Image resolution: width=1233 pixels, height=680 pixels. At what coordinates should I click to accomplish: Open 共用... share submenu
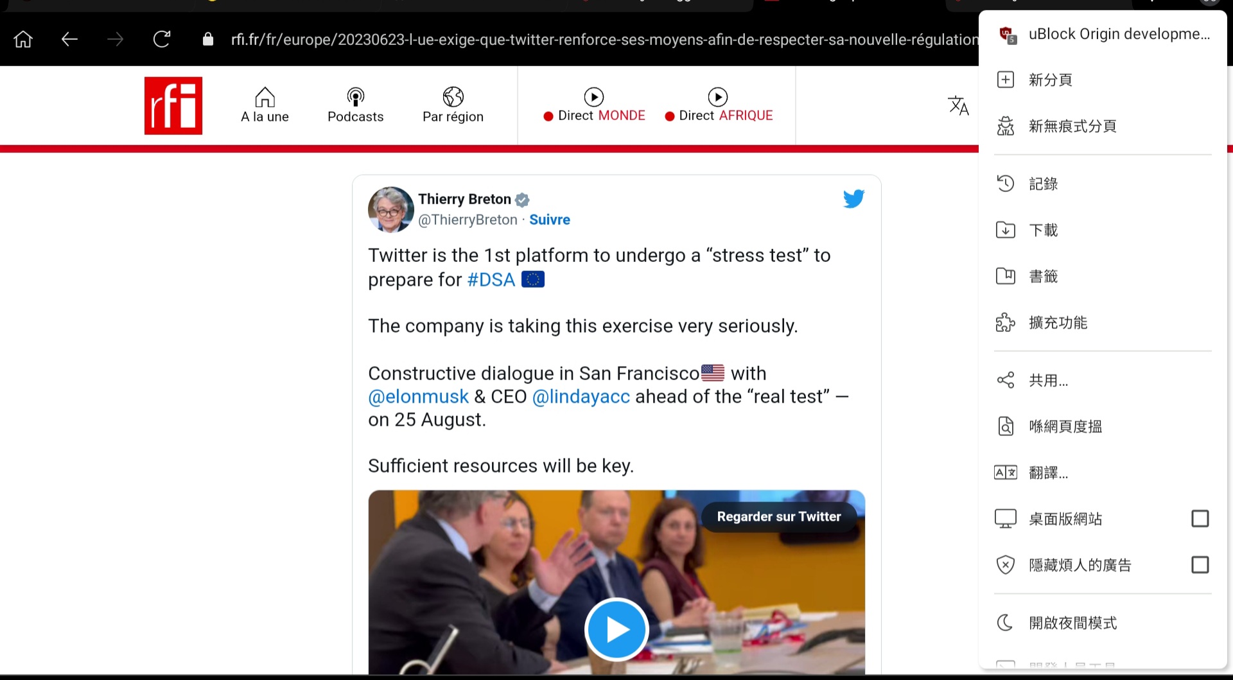(1103, 380)
